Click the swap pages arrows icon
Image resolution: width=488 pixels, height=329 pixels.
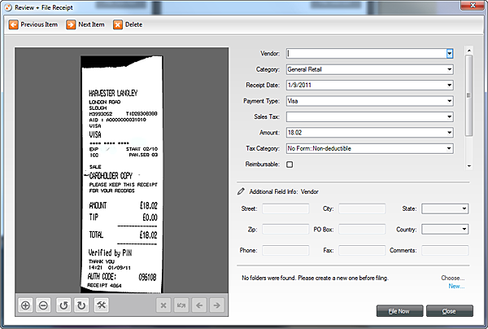181,305
